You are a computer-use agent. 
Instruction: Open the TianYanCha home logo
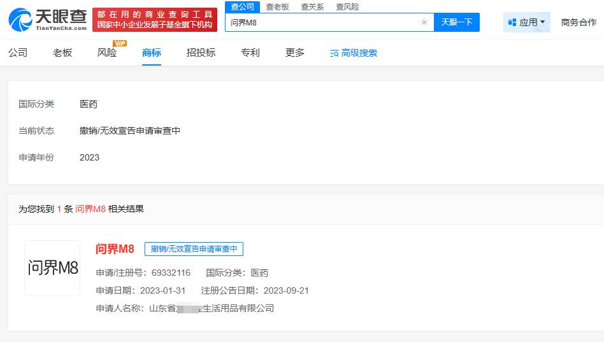(48, 20)
